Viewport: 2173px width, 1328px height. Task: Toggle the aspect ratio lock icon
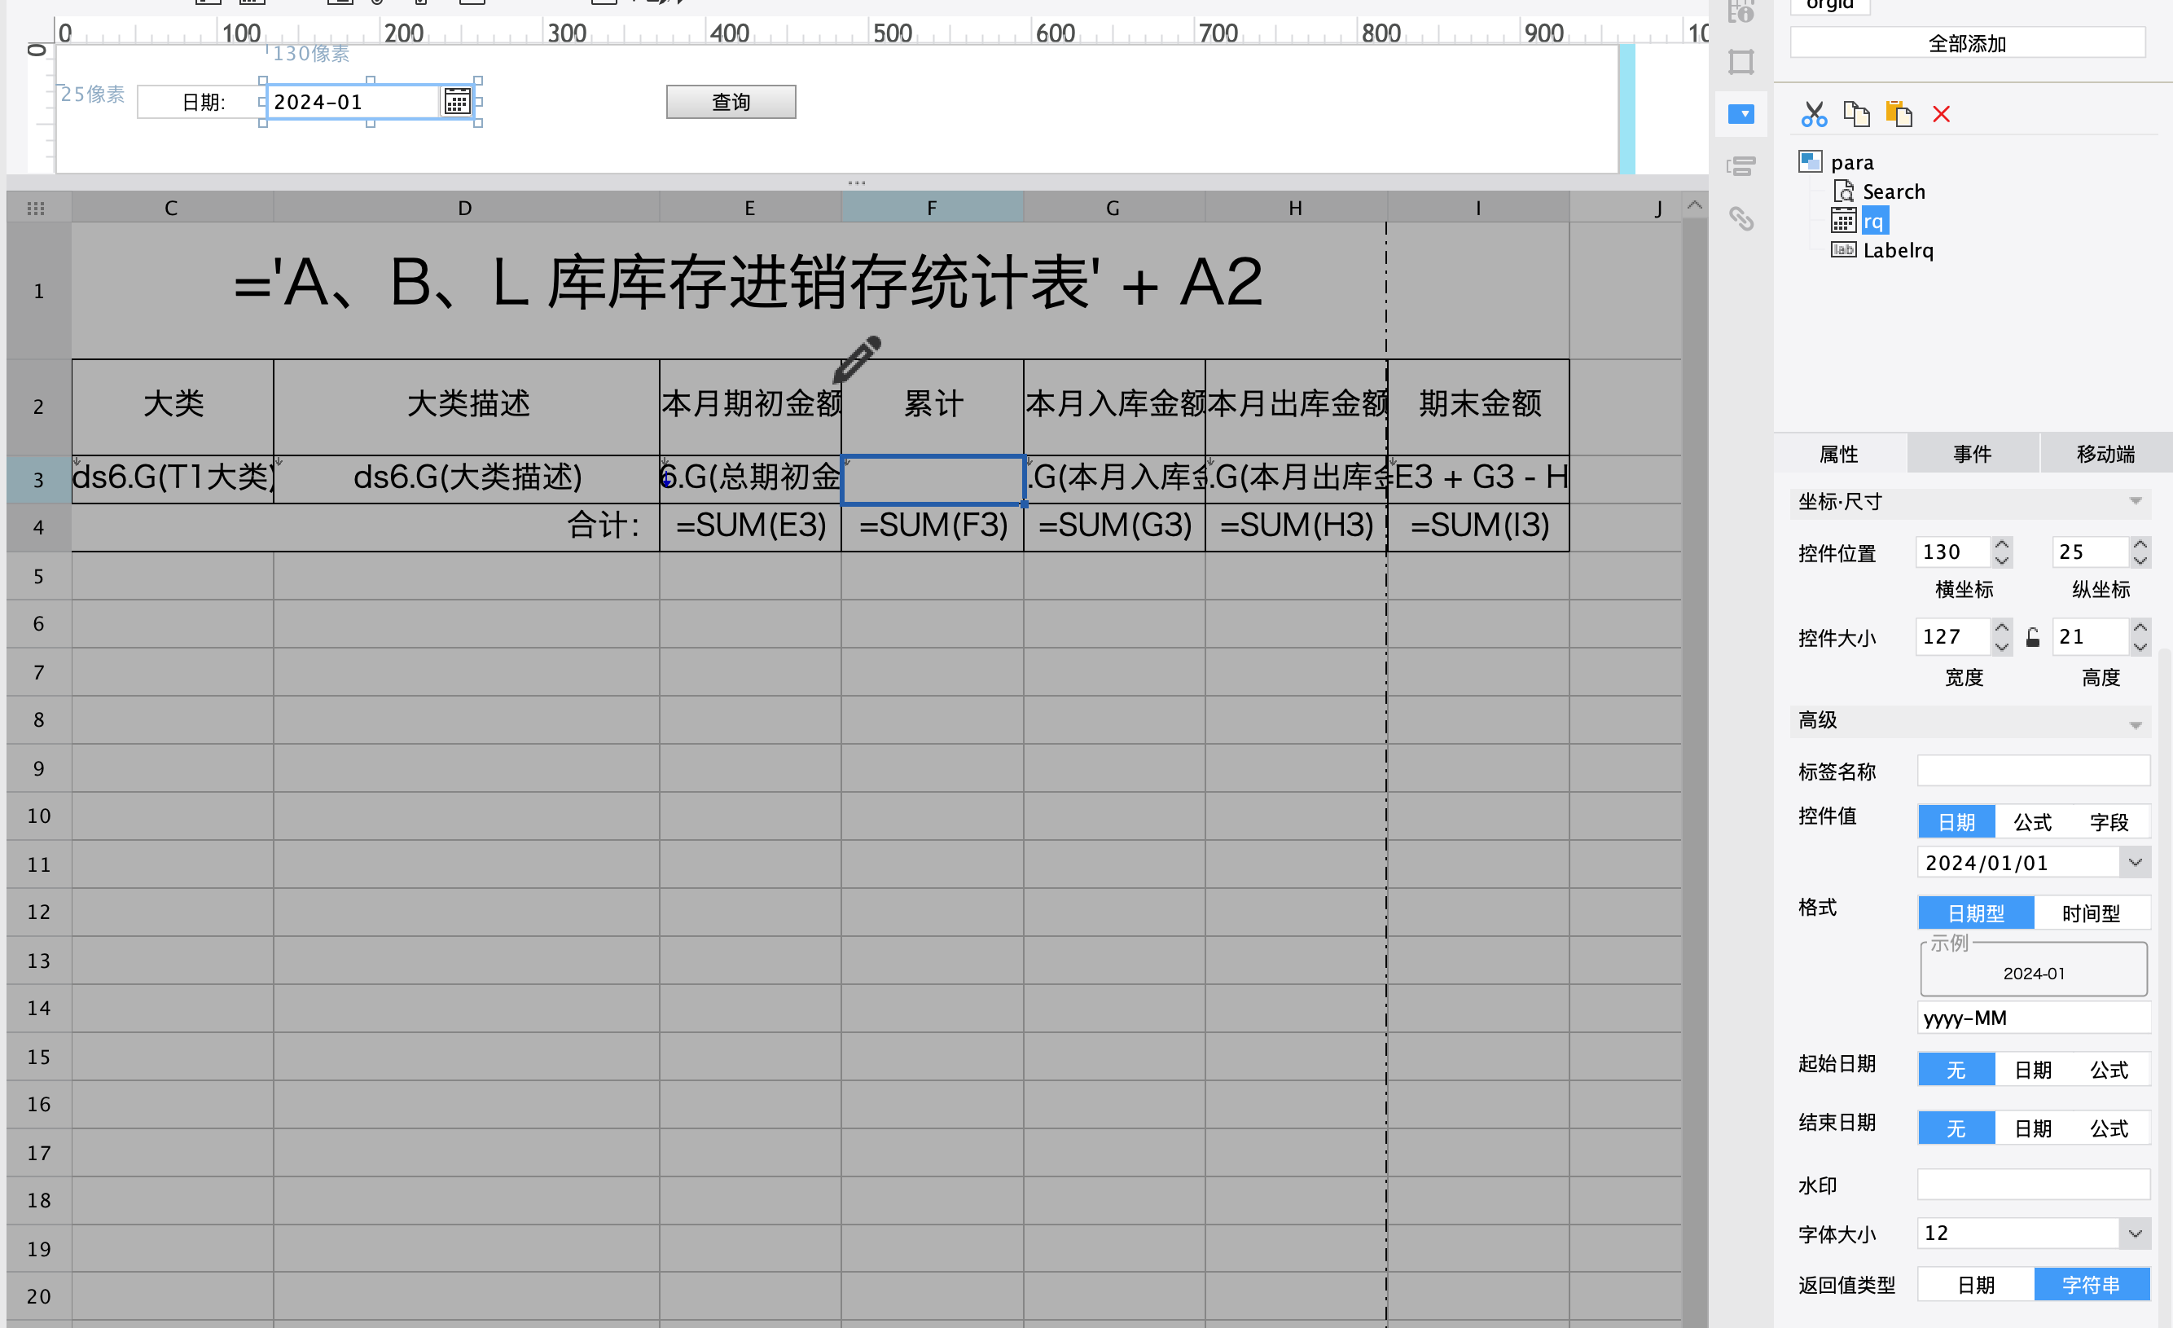click(2033, 637)
